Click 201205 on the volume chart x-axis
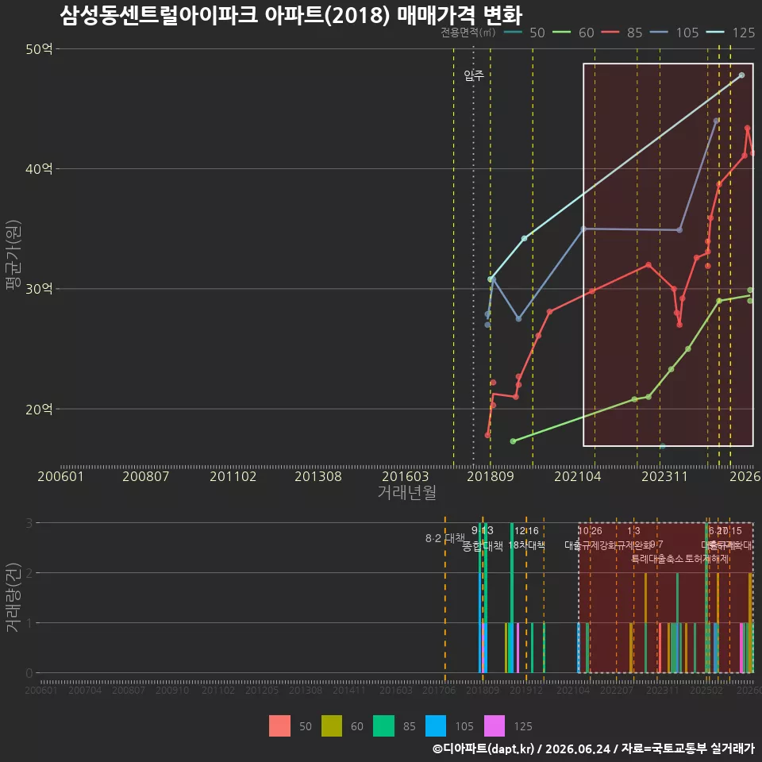Screen dimensions: 762x762 [262, 690]
